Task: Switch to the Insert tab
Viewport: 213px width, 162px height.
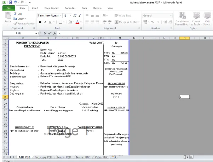Action: 35,8
